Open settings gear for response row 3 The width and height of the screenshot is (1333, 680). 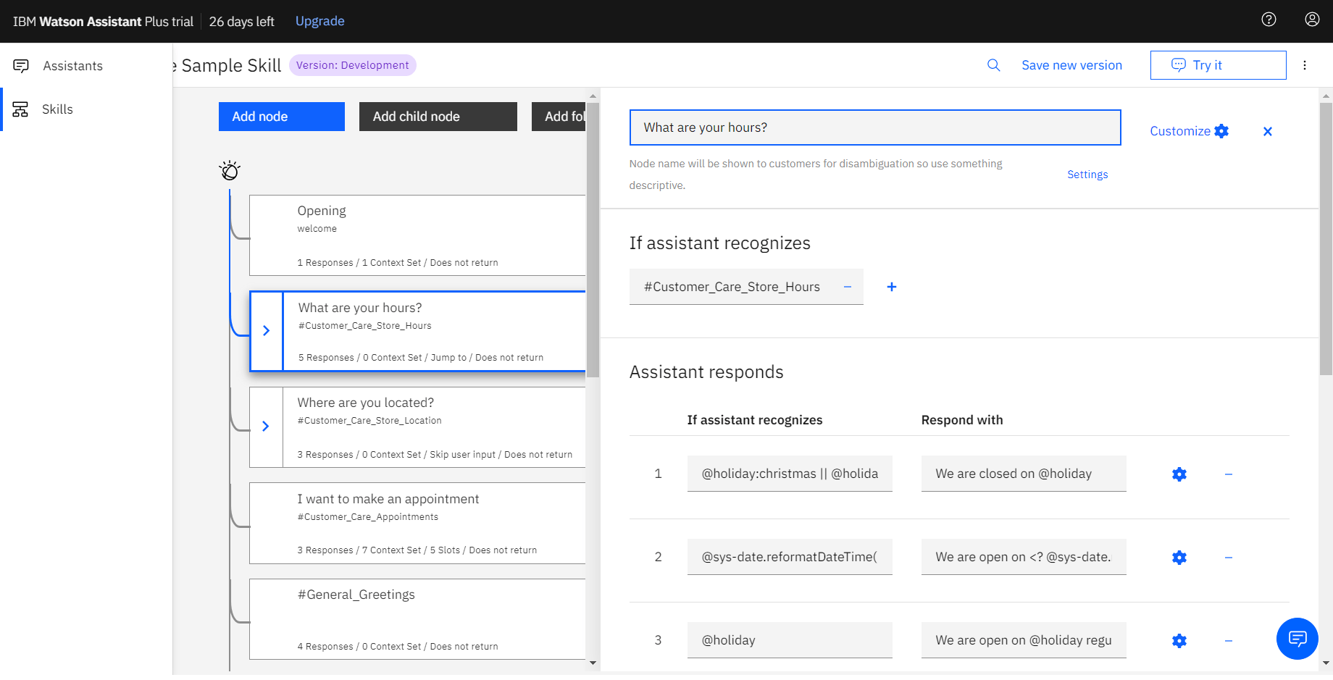1179,641
